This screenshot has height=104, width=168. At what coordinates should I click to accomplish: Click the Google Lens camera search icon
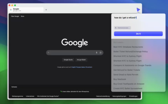(101, 53)
